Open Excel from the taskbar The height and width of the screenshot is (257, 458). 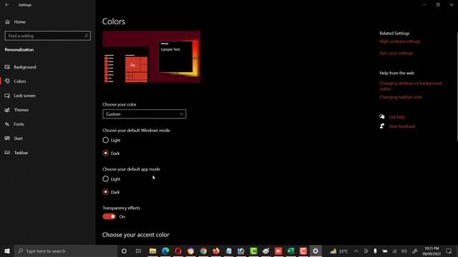point(291,251)
